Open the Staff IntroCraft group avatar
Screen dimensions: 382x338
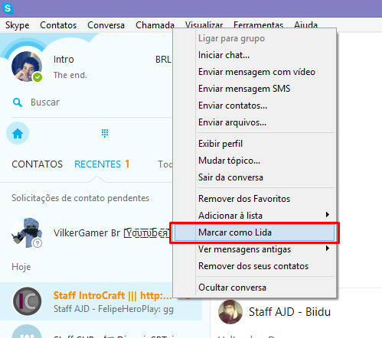28,301
